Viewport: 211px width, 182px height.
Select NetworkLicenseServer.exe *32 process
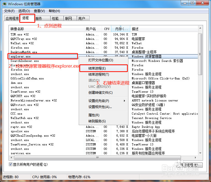coord(34,100)
